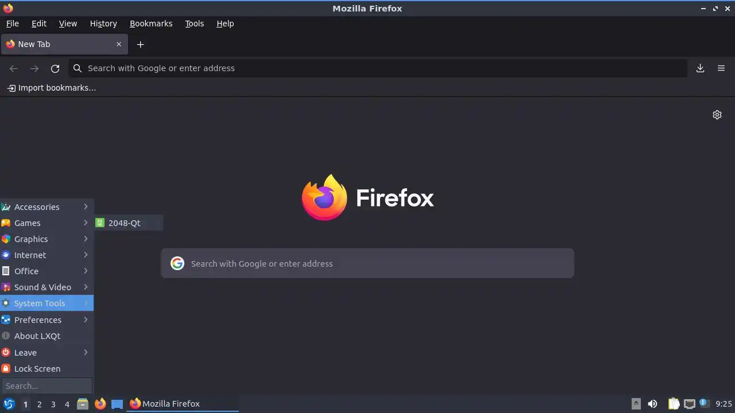The height and width of the screenshot is (413, 735).
Task: Click the removable media eject tray icon
Action: pyautogui.click(x=636, y=404)
